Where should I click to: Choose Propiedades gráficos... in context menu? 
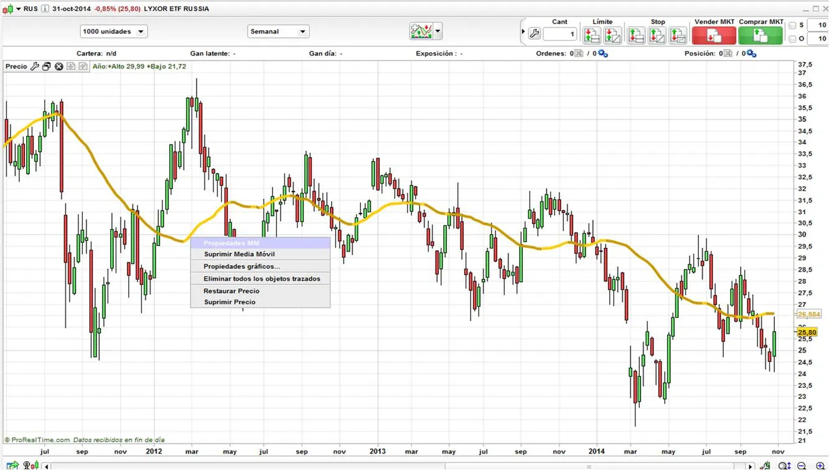coord(241,266)
